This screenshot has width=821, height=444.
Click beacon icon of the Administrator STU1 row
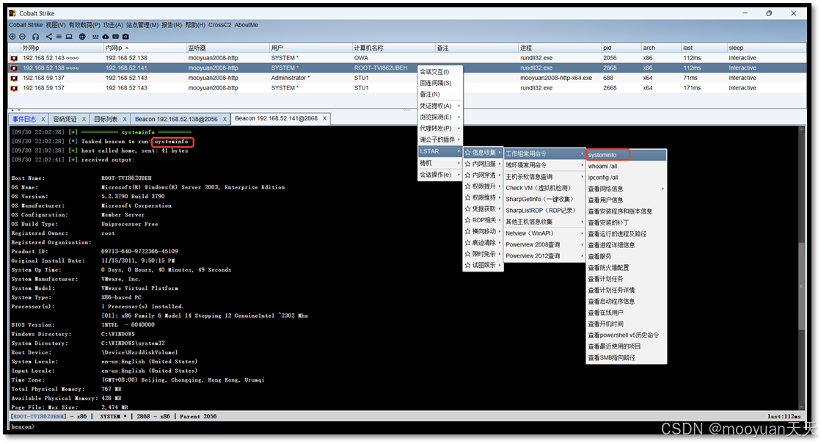tap(14, 78)
